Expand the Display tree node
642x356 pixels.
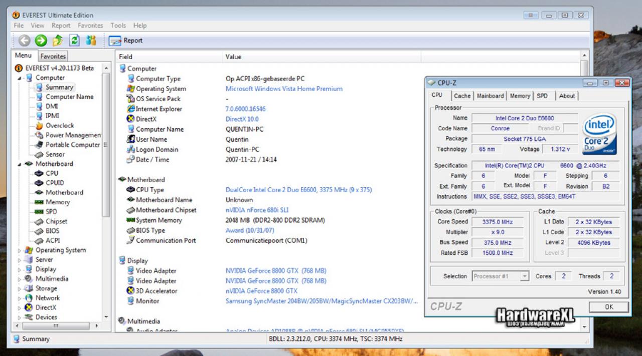click(x=20, y=269)
